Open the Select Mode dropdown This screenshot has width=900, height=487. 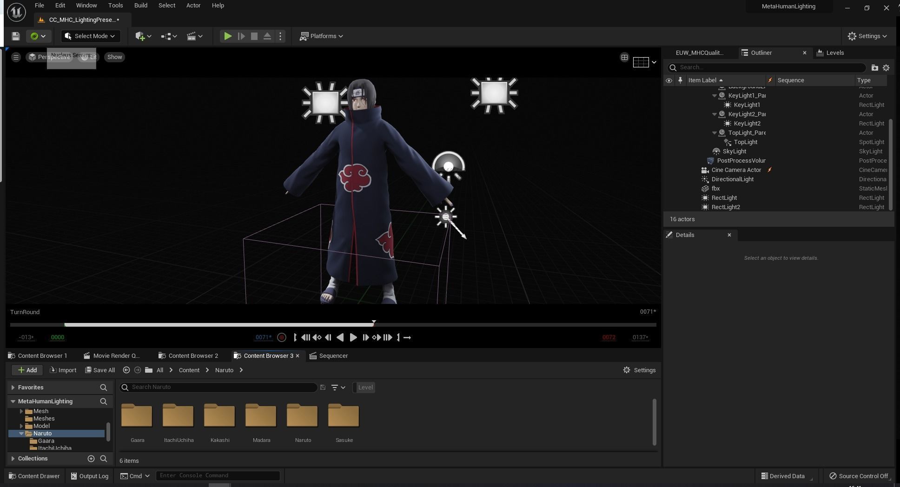91,36
